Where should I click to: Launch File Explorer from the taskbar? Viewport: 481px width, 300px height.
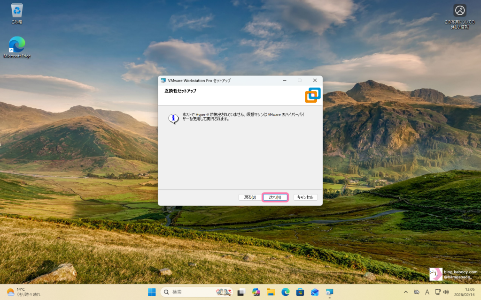(271, 292)
